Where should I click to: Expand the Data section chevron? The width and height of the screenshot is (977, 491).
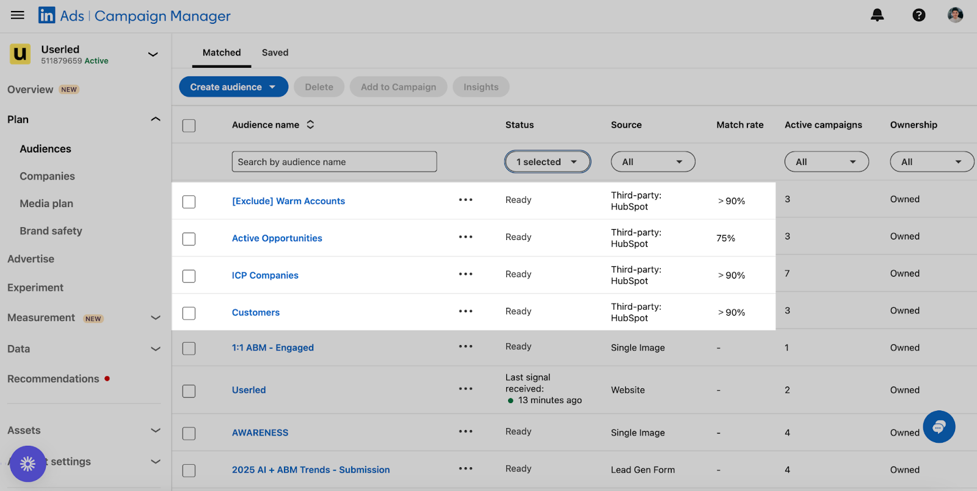pos(156,349)
